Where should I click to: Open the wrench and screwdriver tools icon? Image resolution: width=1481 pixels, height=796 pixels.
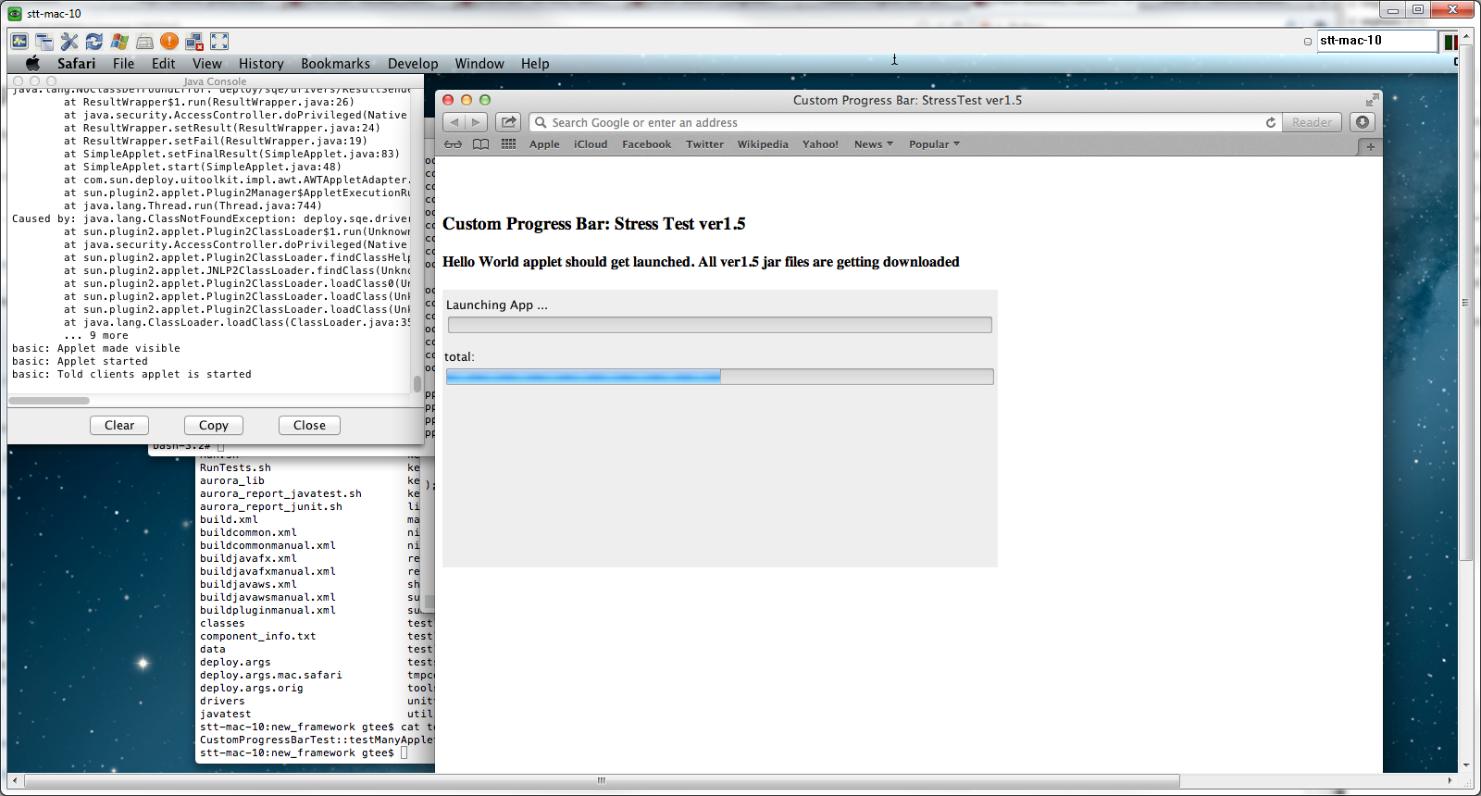(x=69, y=42)
